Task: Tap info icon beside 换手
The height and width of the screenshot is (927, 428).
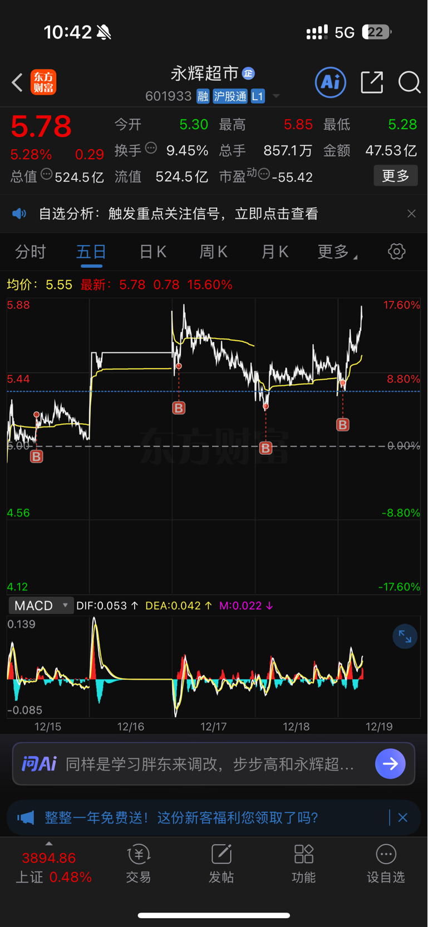Action: tap(151, 148)
